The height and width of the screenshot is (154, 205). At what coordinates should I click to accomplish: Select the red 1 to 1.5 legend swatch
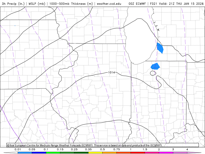coord(138,153)
